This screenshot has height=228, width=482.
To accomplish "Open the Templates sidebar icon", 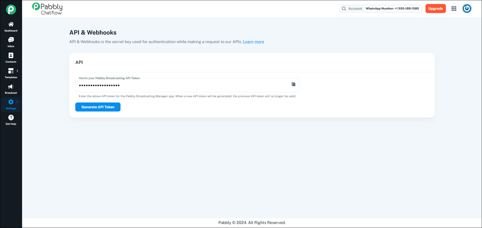I will (11, 71).
